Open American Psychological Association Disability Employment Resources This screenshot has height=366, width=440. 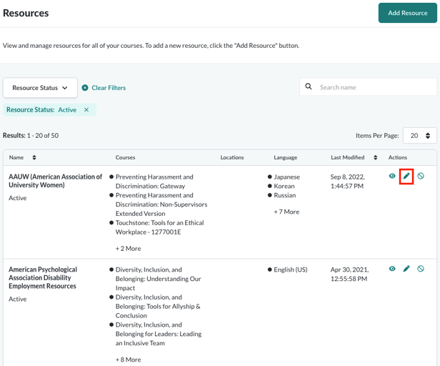pos(43,278)
